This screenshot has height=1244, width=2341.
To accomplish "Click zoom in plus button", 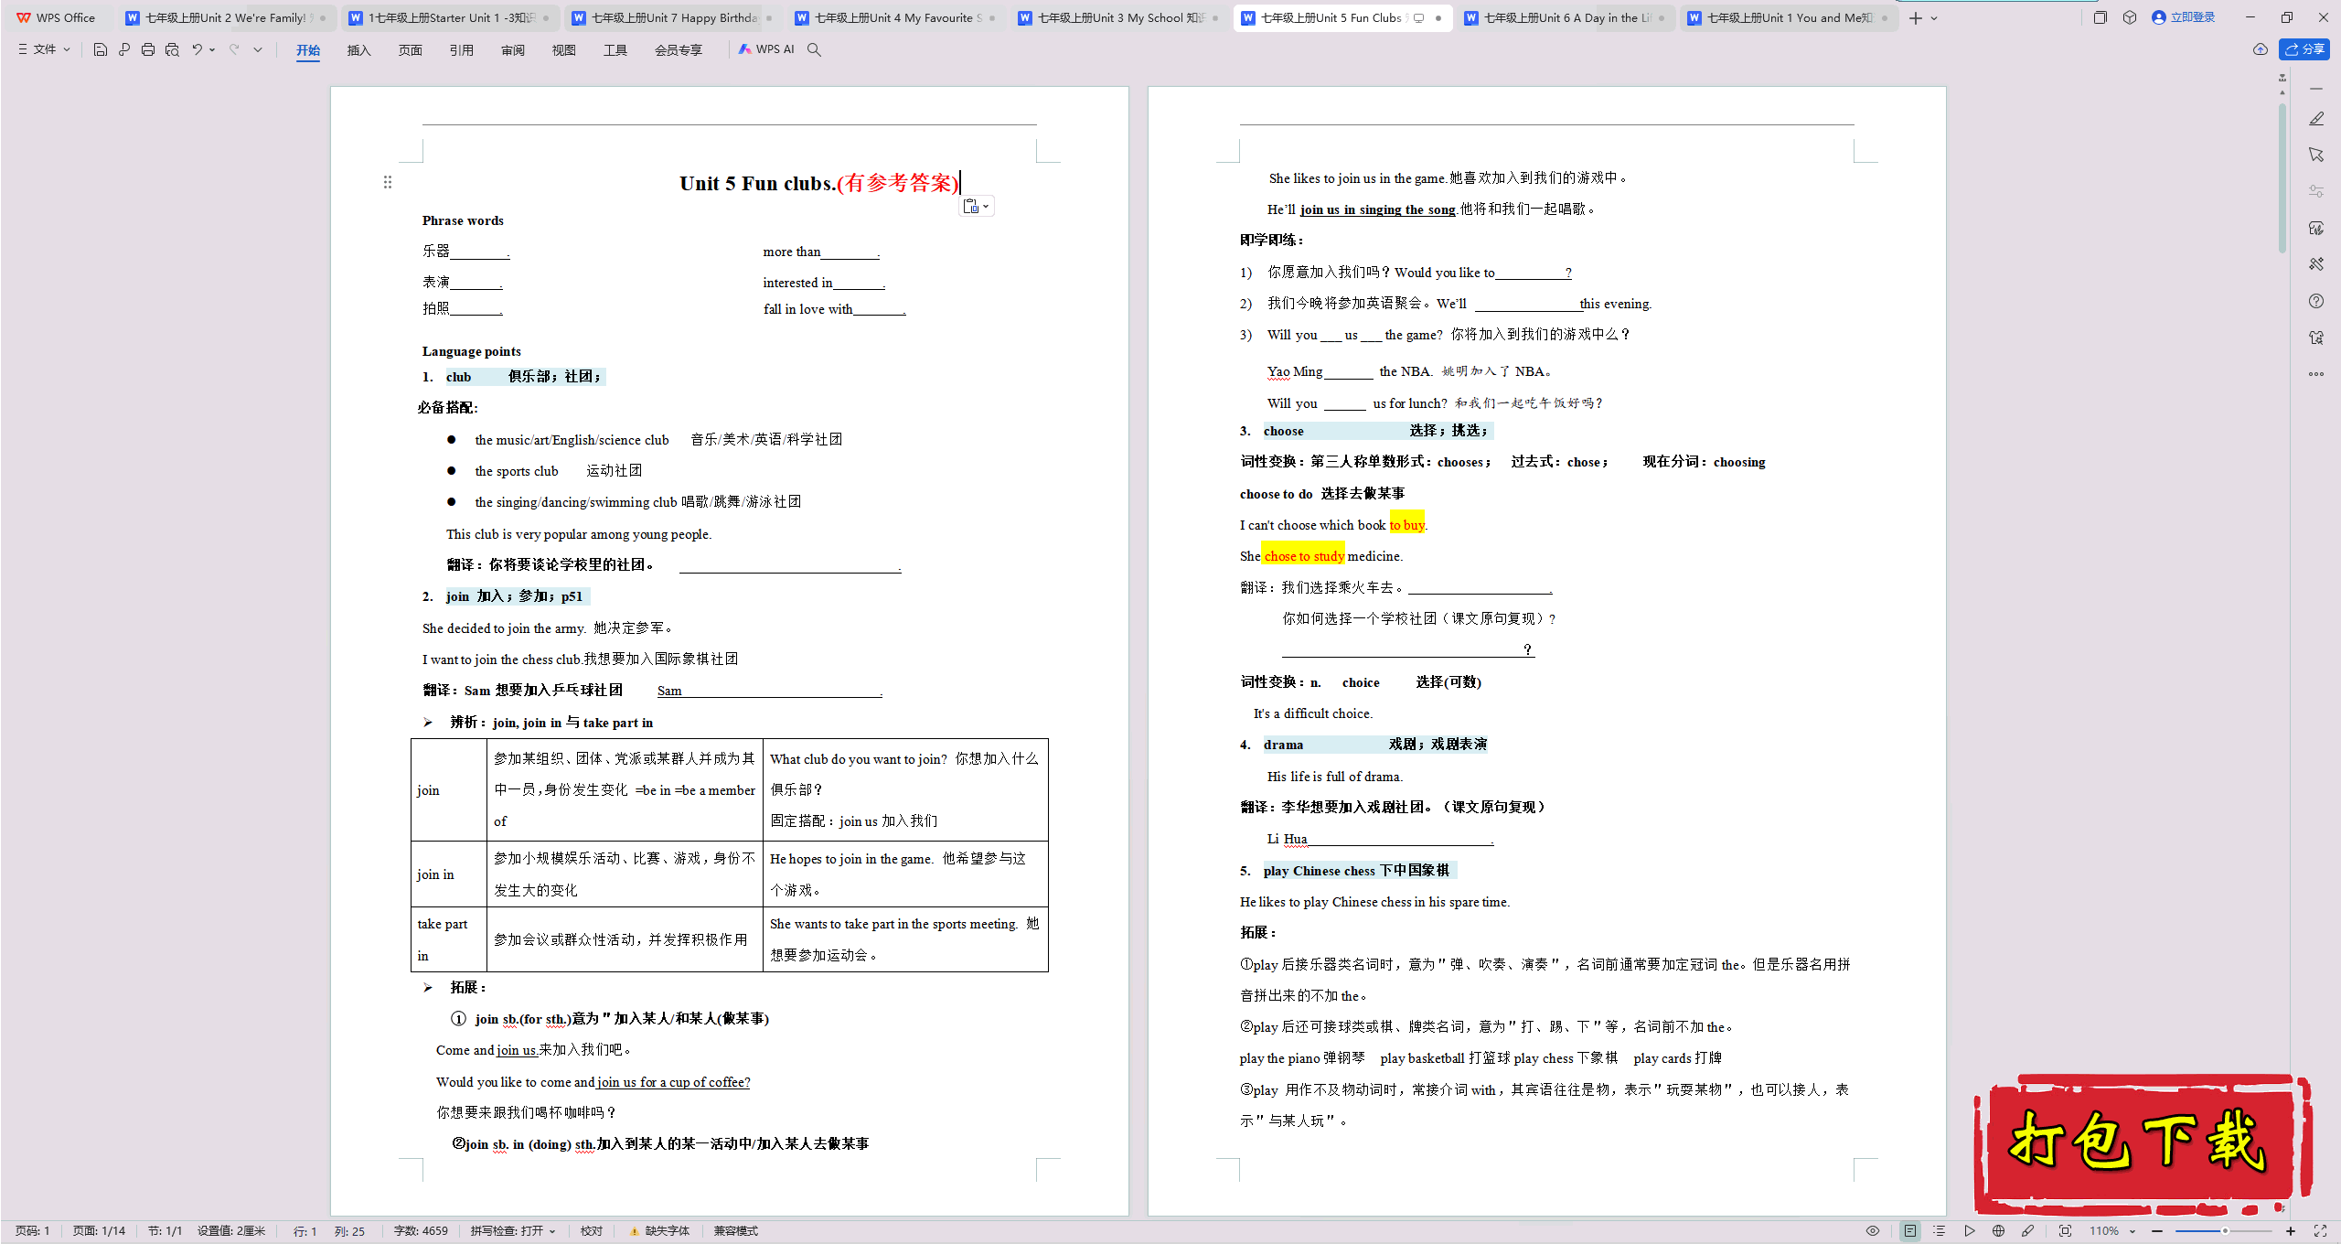I will (2291, 1231).
